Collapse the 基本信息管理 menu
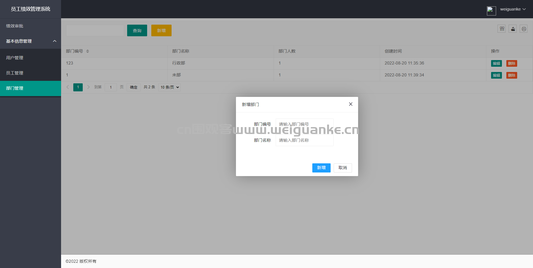The width and height of the screenshot is (533, 268). [x=31, y=41]
